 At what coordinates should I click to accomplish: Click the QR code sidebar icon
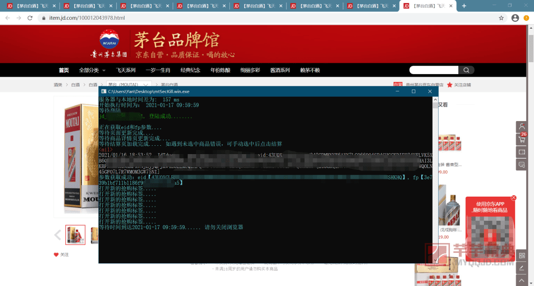point(522,255)
